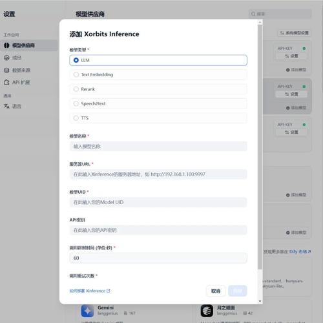323x323 pixels.
Task: Click the dialog scrollbar up arrow
Action: pyautogui.click(x=260, y=23)
